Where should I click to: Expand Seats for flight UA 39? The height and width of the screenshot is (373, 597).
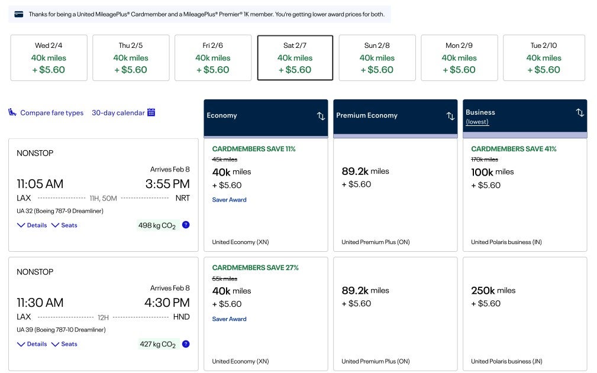64,344
